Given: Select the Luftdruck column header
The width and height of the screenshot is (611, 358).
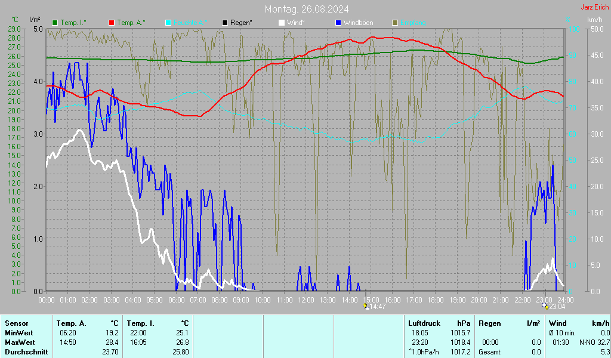Looking at the screenshot, I should 424,323.
